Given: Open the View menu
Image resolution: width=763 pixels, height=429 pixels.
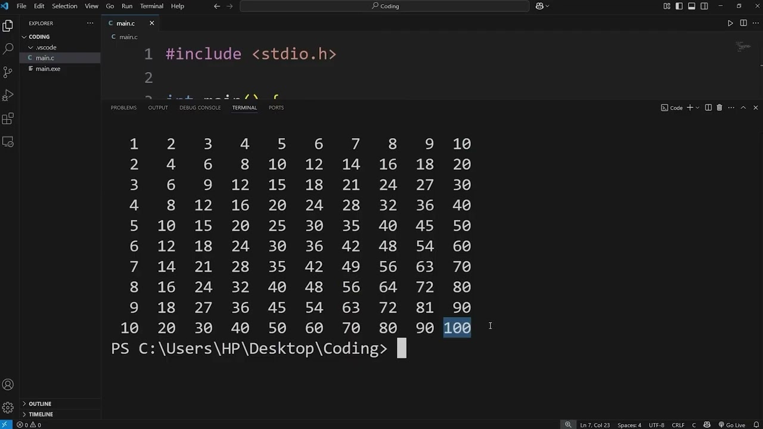Looking at the screenshot, I should (92, 6).
